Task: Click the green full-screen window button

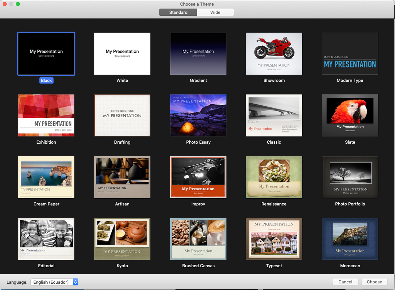Action: [18, 4]
